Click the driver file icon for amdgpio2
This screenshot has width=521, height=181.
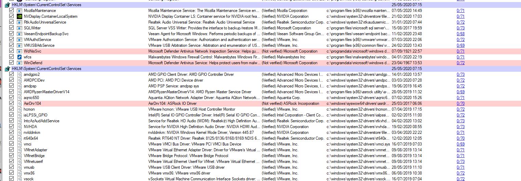[x=20, y=74]
